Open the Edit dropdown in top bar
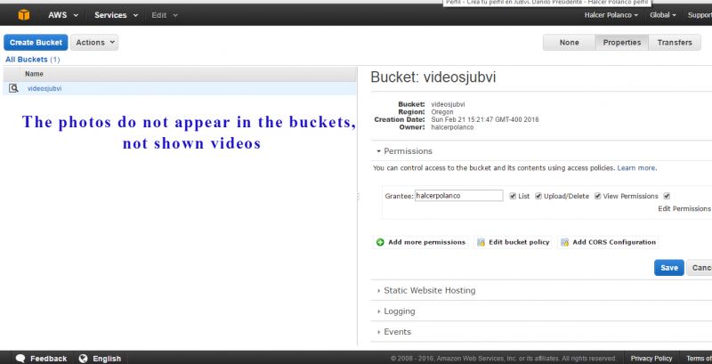The height and width of the screenshot is (364, 712). click(165, 15)
